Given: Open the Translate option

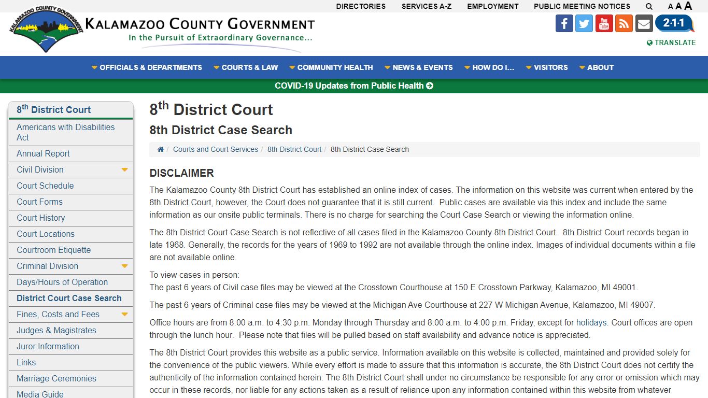Looking at the screenshot, I should click(x=671, y=42).
